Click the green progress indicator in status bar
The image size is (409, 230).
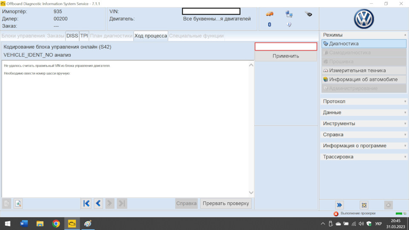pyautogui.click(x=399, y=213)
